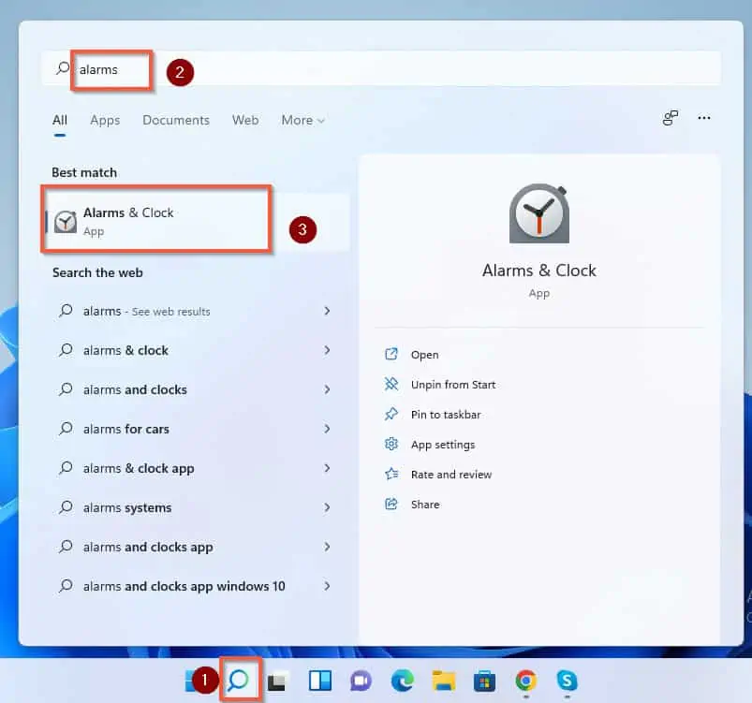Viewport: 752px width, 703px height.
Task: Expand the 'alarms for cars' suggestion arrow
Action: coord(327,429)
